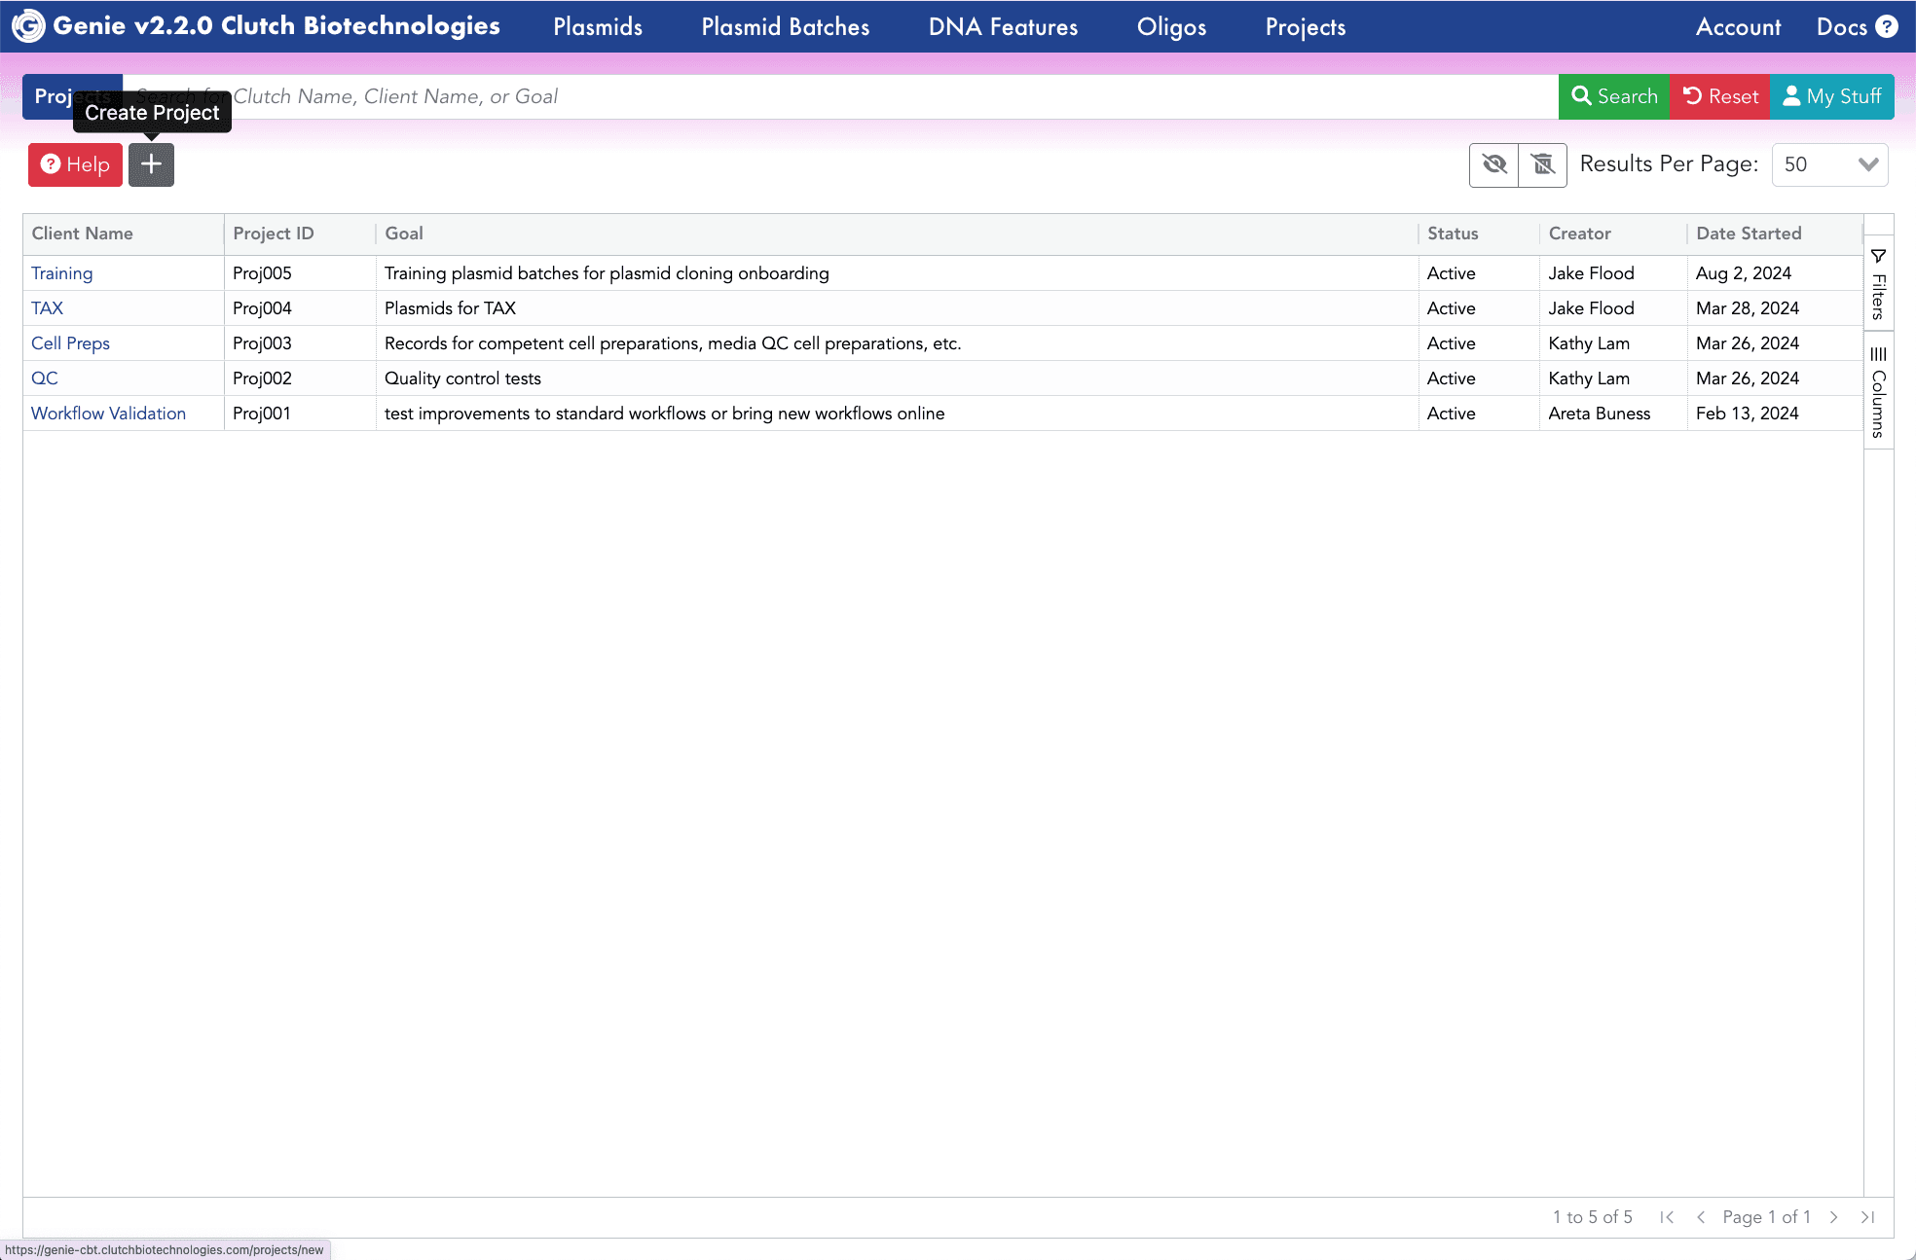Open the Workflow Validation project link
This screenshot has width=1916, height=1260.
coord(108,414)
